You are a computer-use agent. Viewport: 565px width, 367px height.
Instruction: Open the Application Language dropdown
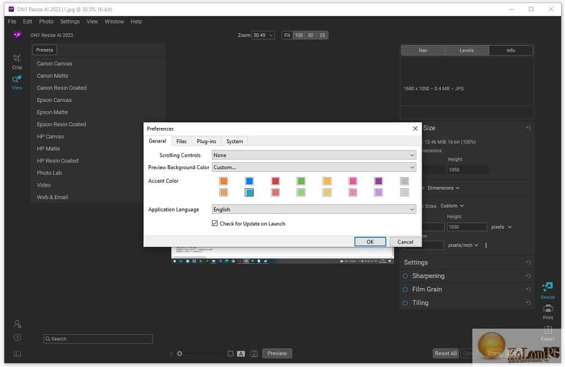point(314,209)
